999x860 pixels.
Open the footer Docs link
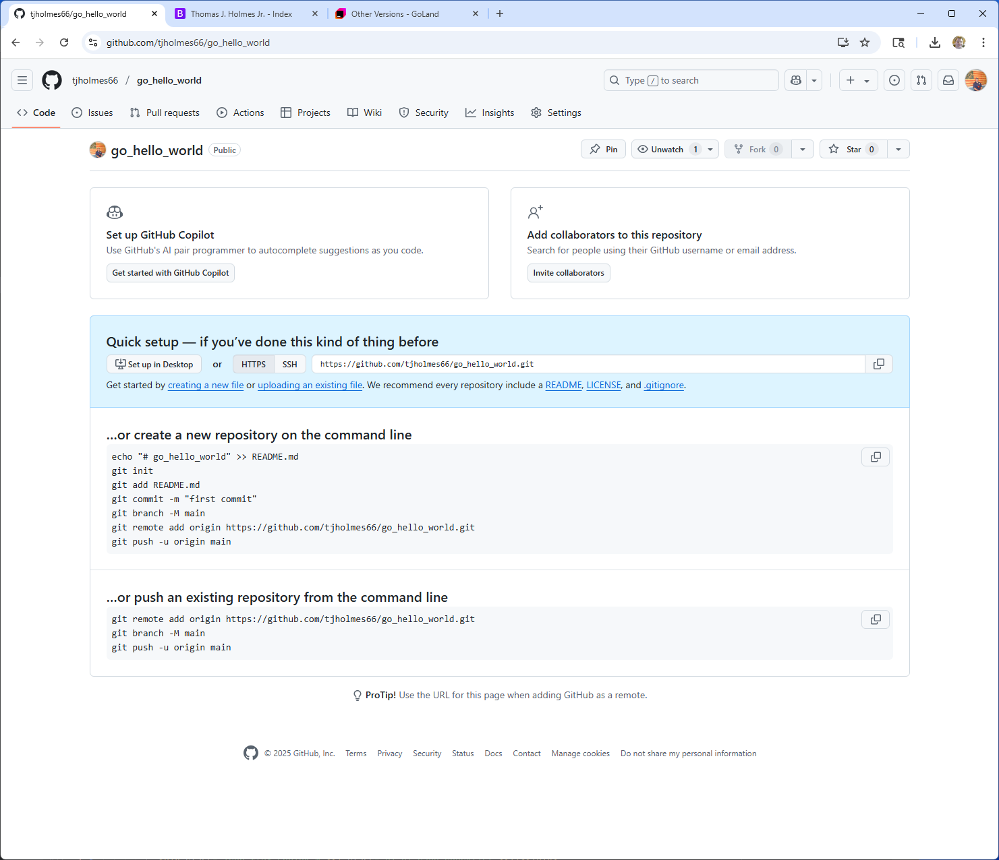(493, 754)
